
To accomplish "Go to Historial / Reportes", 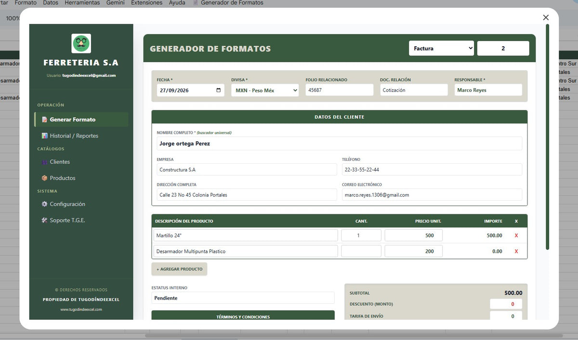I will coord(81,136).
